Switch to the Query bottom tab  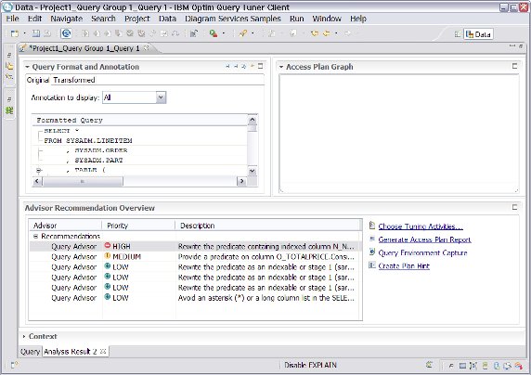coord(30,352)
